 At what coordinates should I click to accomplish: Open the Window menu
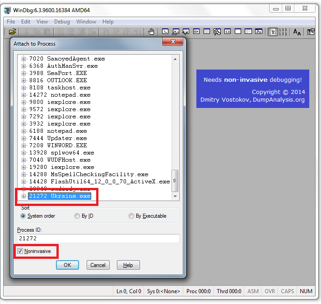pos(86,22)
